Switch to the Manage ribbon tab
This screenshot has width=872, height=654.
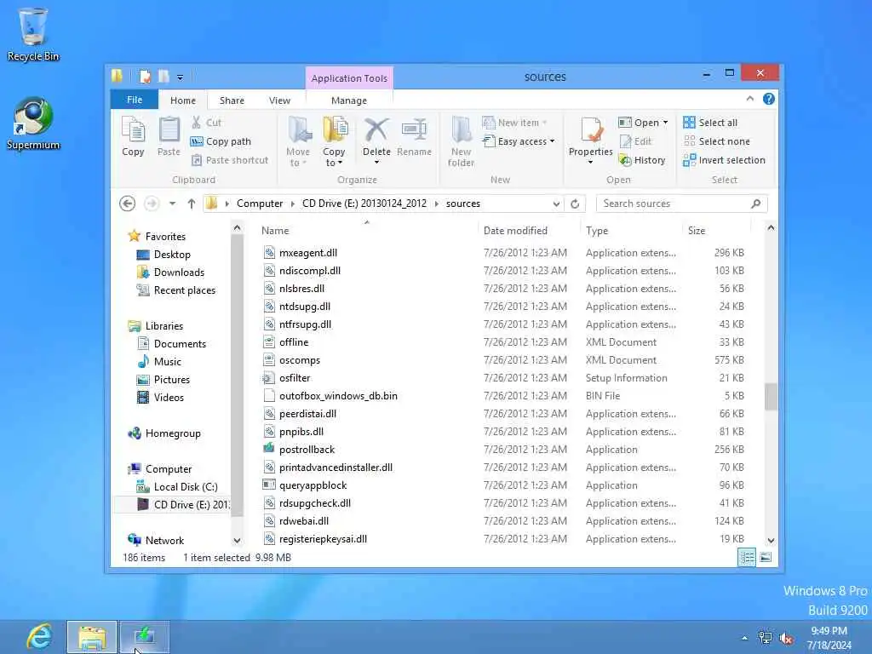pos(348,100)
